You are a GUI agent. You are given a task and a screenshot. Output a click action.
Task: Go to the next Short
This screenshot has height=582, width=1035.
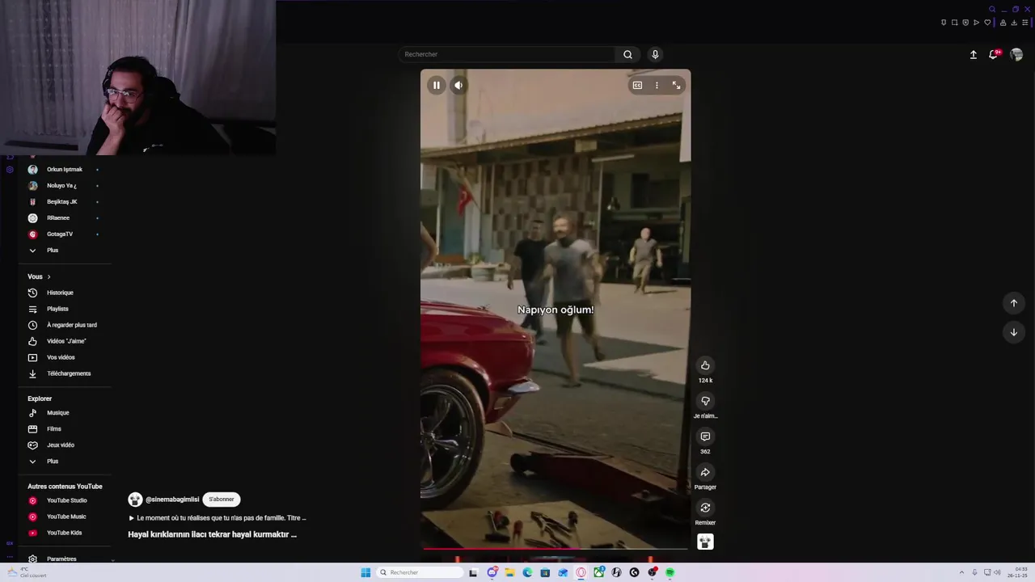1014,332
